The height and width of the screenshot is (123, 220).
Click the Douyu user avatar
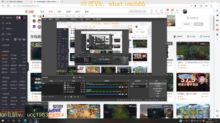click(x=185, y=11)
